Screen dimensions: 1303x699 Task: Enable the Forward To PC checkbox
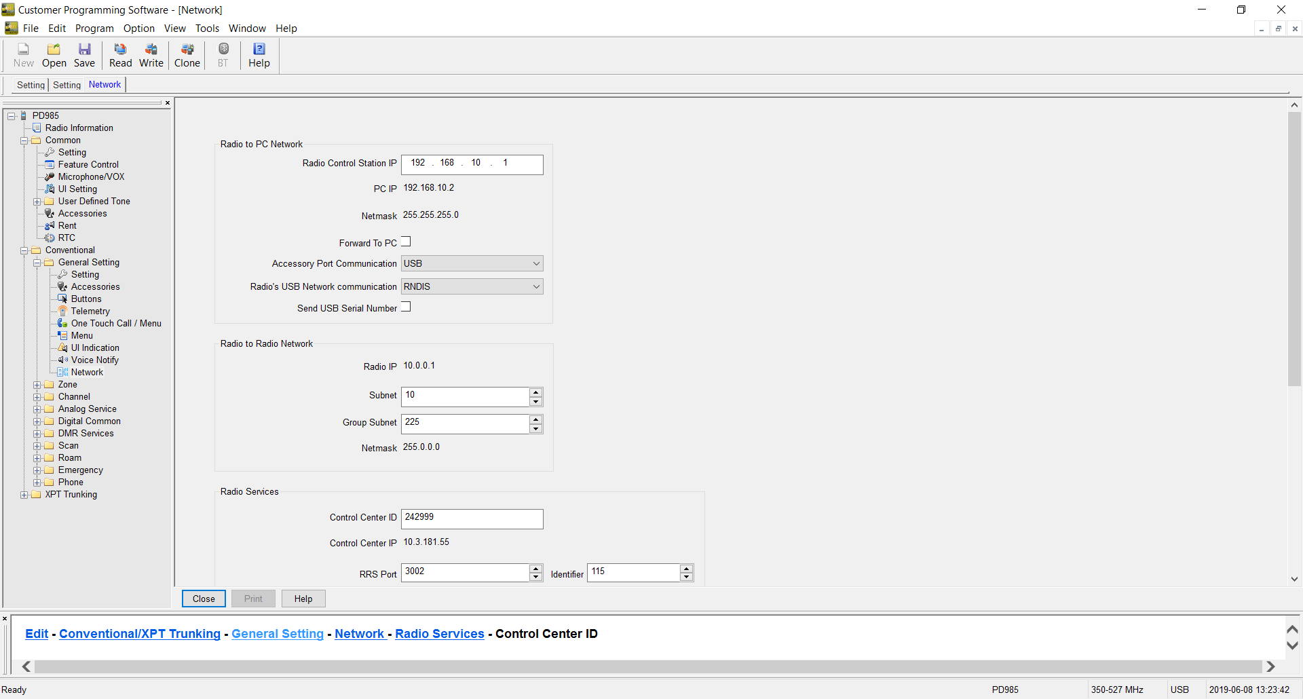[406, 242]
